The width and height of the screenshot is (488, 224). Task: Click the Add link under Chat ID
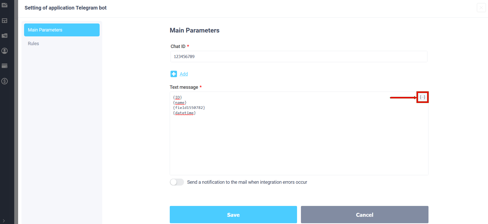pos(184,74)
